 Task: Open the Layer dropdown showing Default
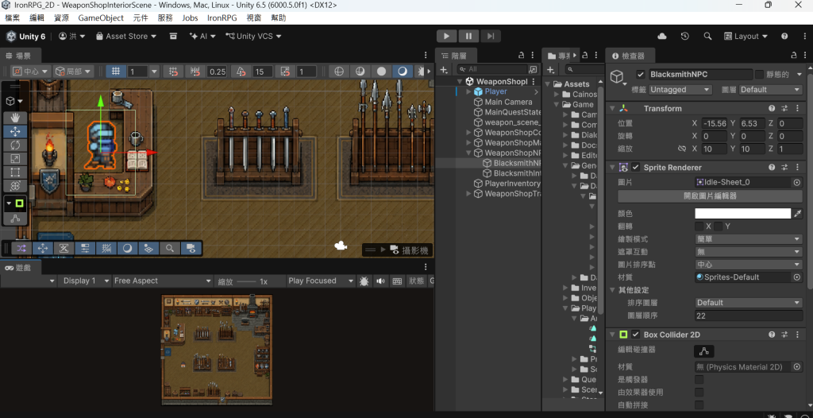pyautogui.click(x=770, y=89)
